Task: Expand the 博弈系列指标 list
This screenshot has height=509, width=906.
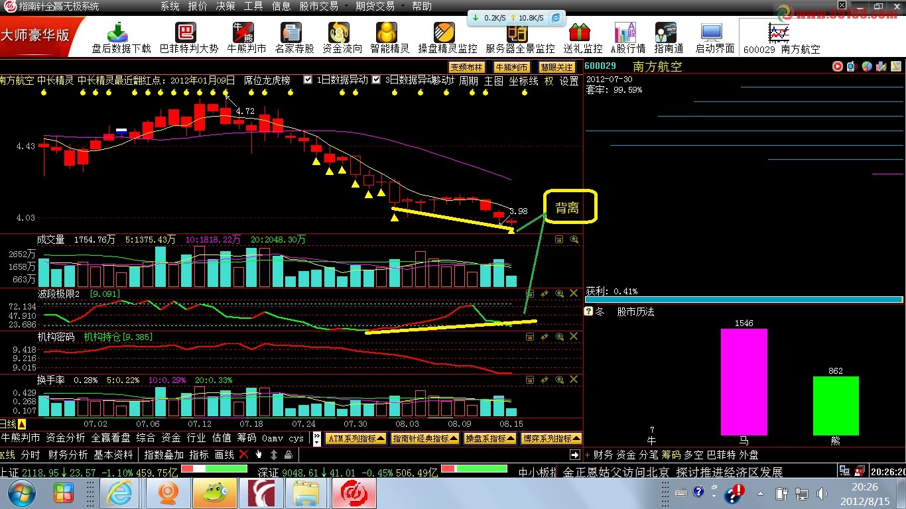Action: 551,438
